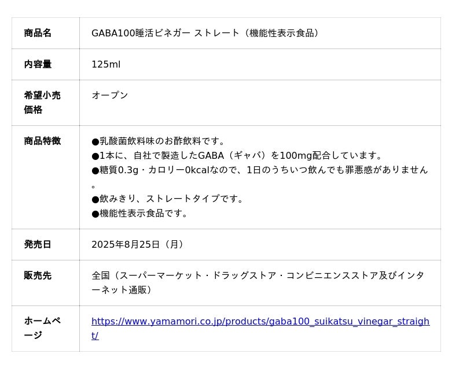This screenshot has height=369, width=463.
Task: Open the yamamori.co.jp product page link
Action: 260,322
